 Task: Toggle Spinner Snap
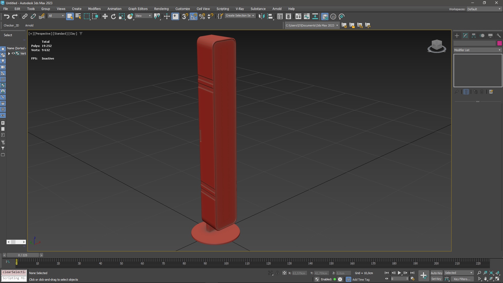click(210, 16)
